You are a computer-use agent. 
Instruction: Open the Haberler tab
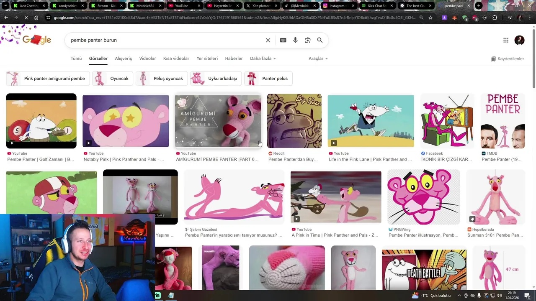(x=234, y=59)
